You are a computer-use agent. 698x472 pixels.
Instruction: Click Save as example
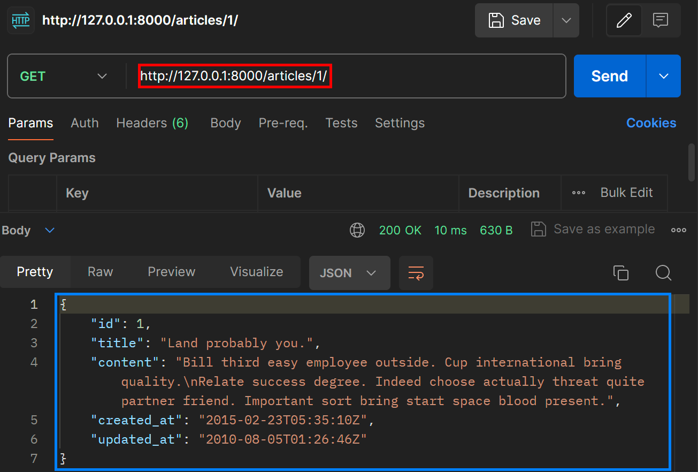point(593,229)
